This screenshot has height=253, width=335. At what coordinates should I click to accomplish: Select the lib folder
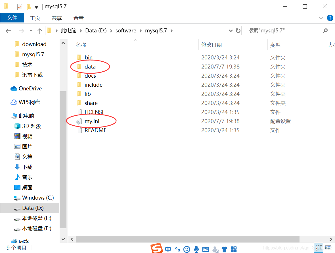click(x=88, y=94)
